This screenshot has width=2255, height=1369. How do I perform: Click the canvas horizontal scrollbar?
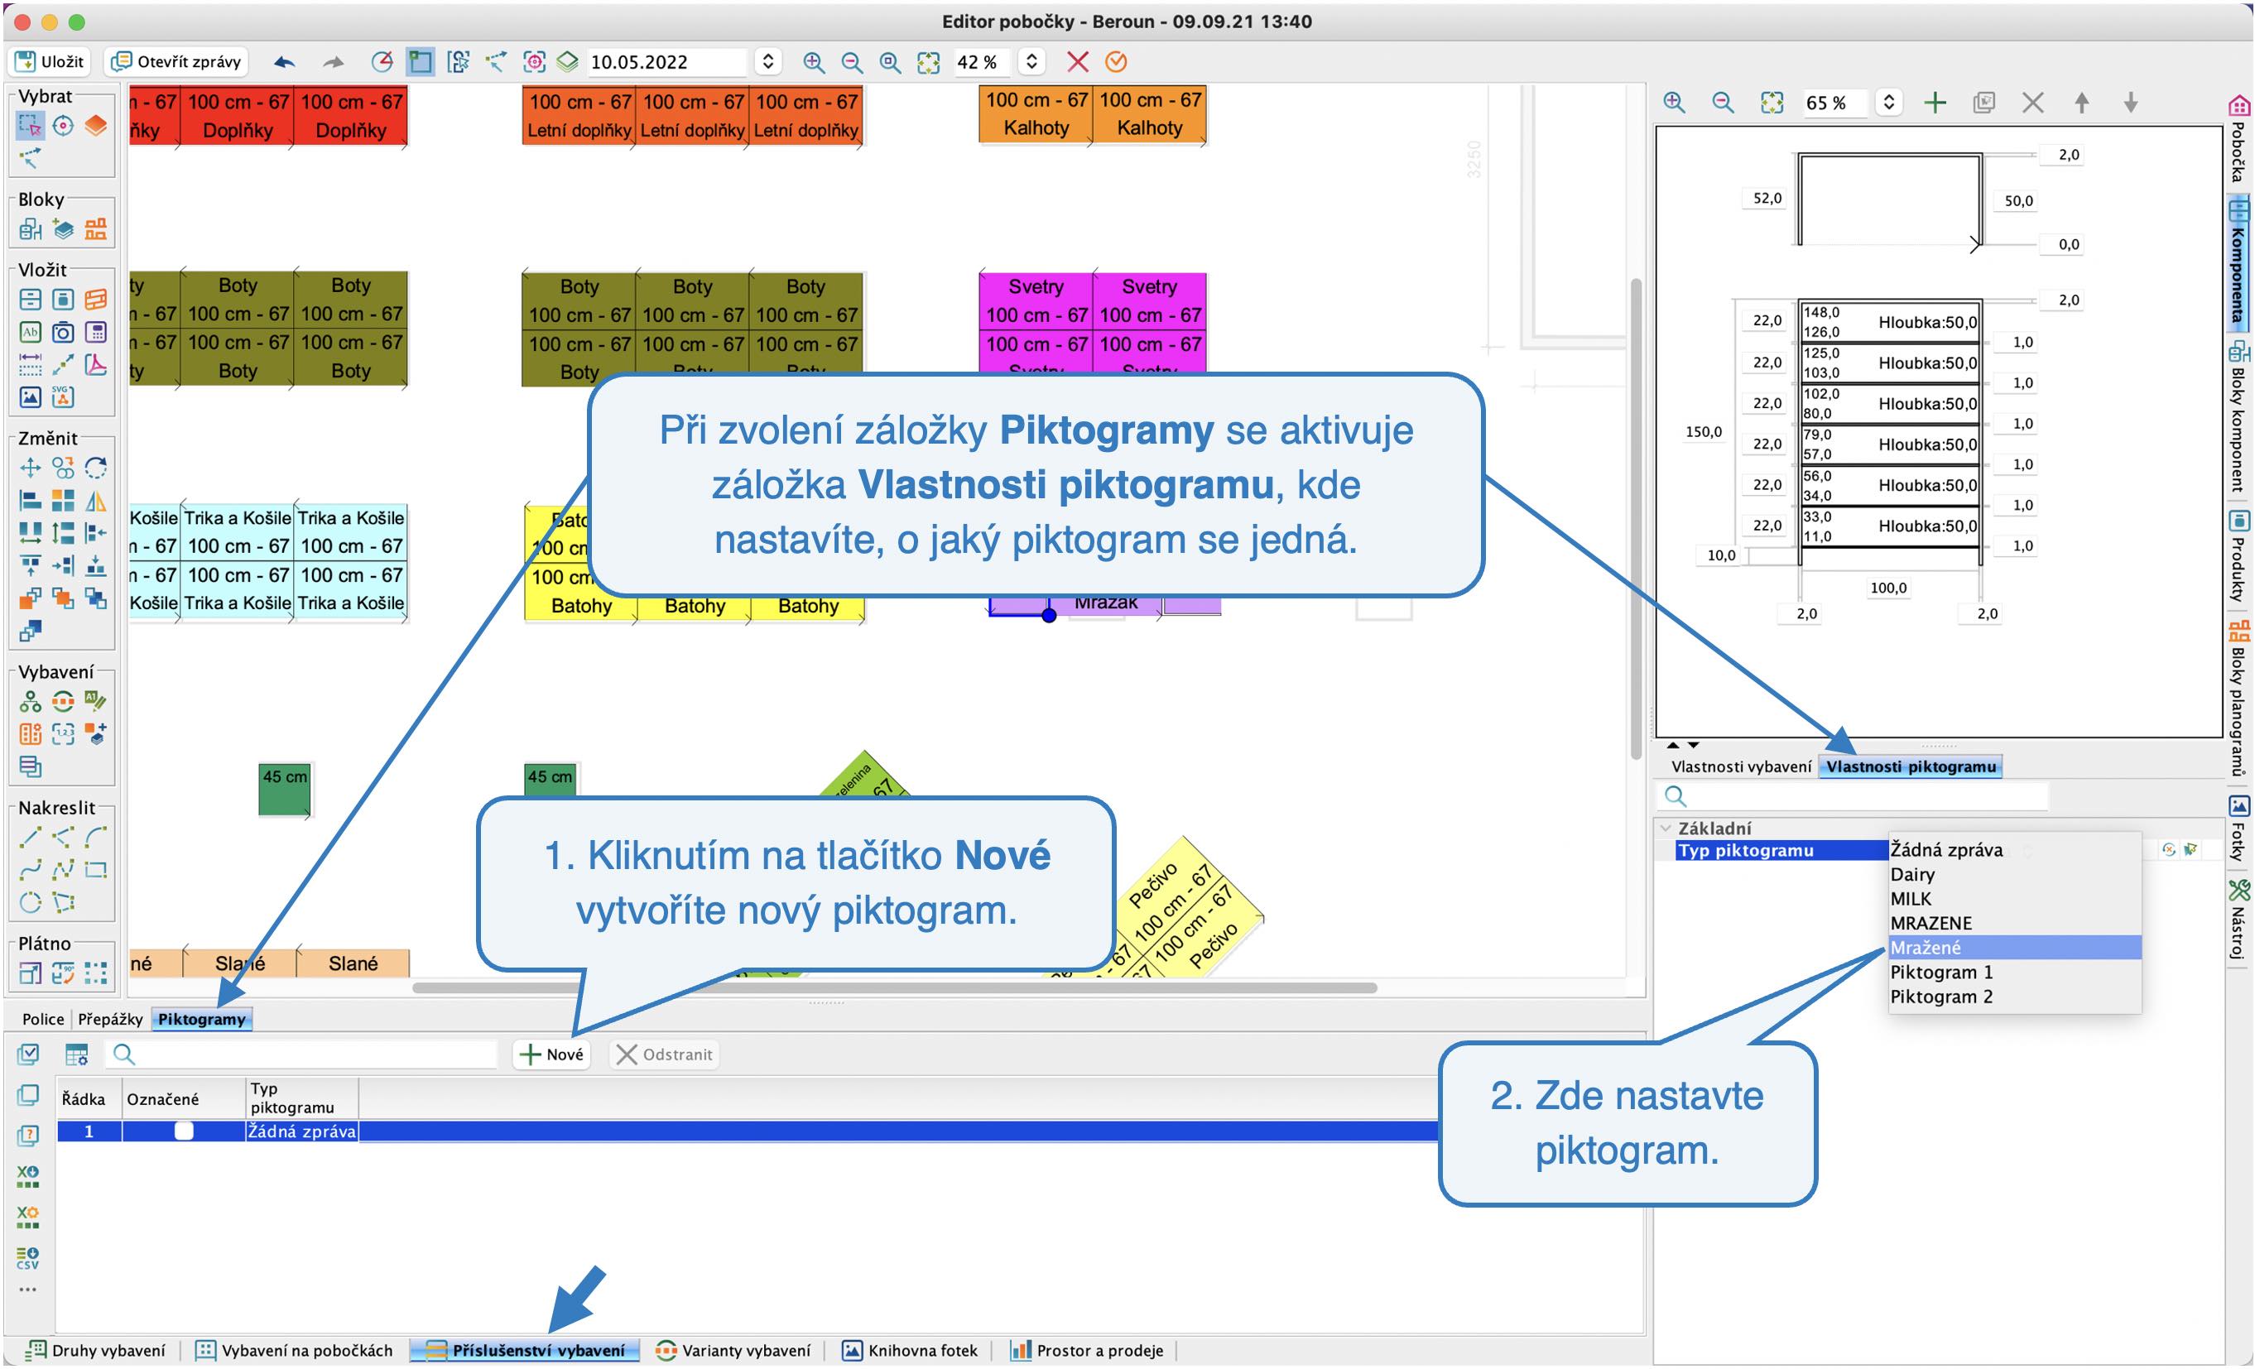point(894,987)
